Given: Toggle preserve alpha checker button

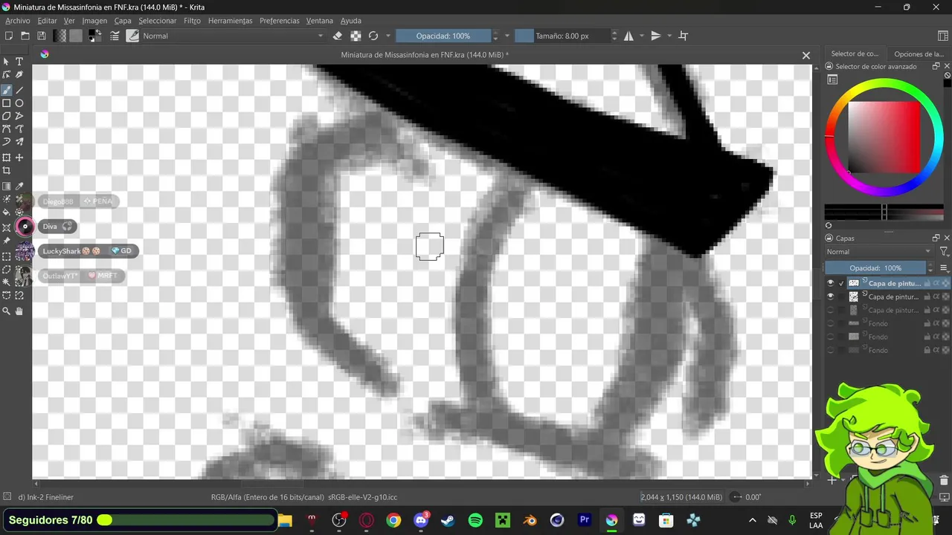Looking at the screenshot, I should 356,36.
